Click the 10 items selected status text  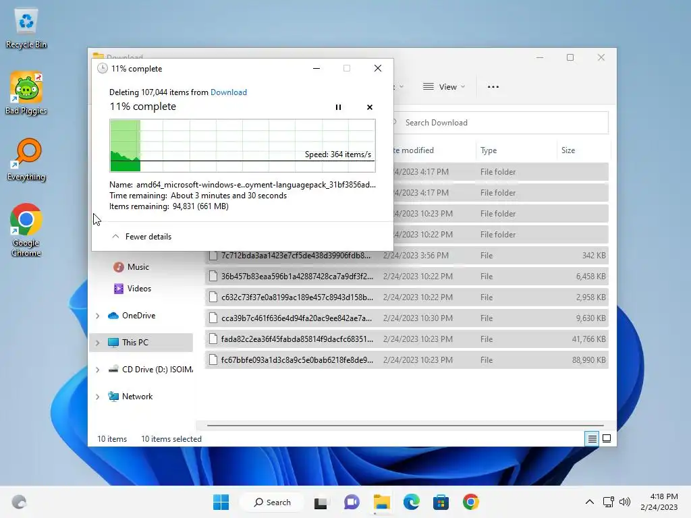[x=171, y=439]
